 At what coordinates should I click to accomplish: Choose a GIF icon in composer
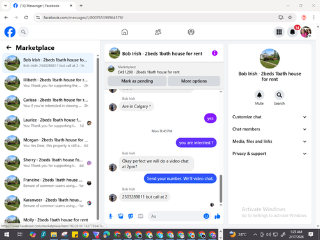pos(140,216)
